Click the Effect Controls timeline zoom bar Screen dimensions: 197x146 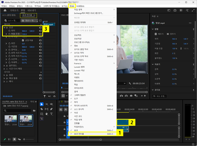point(49,92)
